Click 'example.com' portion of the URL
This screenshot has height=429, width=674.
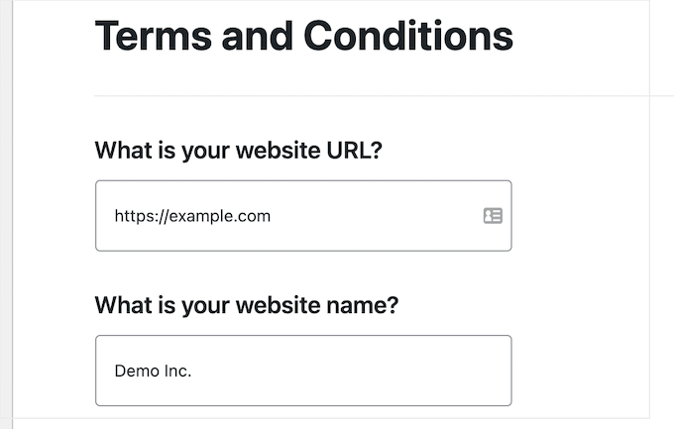[220, 216]
